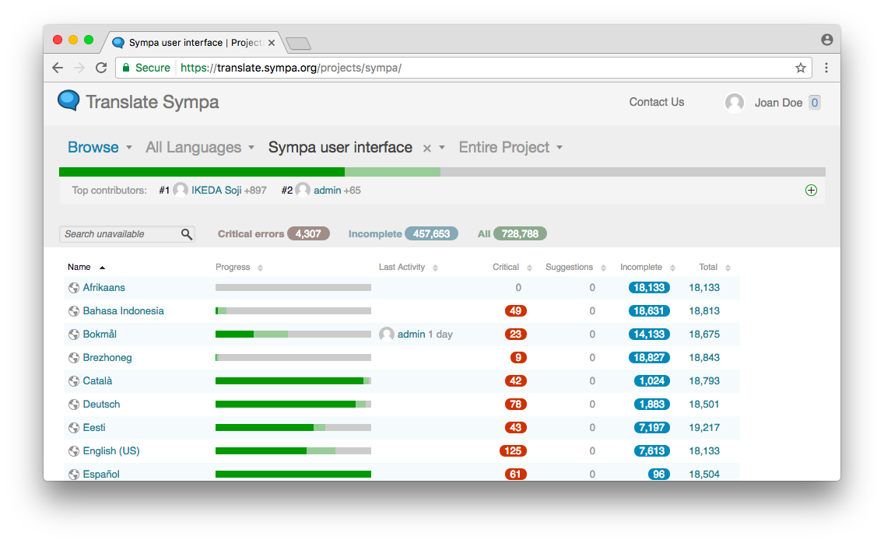Screen dimensions: 884x543
Task: Open the new tab button
Action: pos(298,44)
